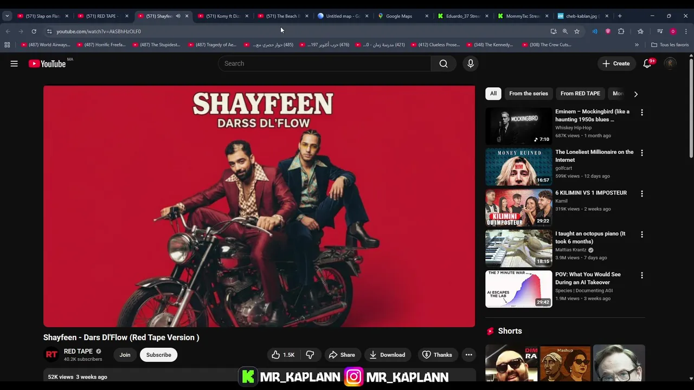This screenshot has height=390, width=694.
Task: Click the site info icon in address bar
Action: click(x=49, y=31)
